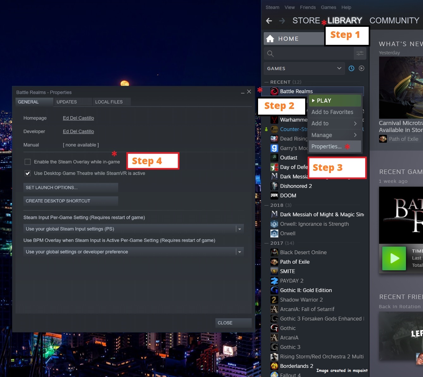Open the Homepage Ed Del Castillo link

pyautogui.click(x=78, y=118)
